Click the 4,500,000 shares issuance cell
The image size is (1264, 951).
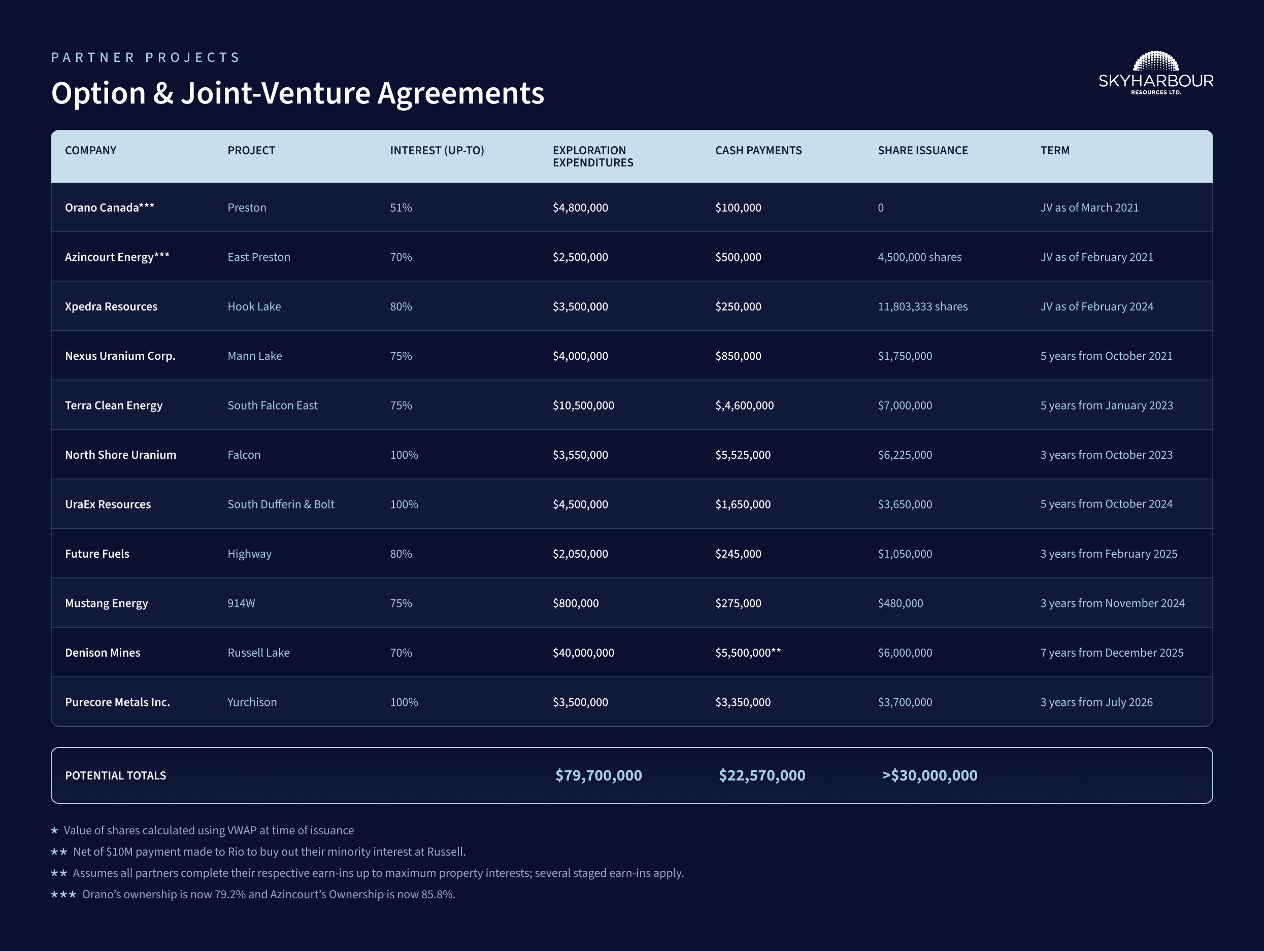pyautogui.click(x=919, y=257)
